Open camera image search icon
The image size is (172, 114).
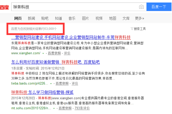141,7
